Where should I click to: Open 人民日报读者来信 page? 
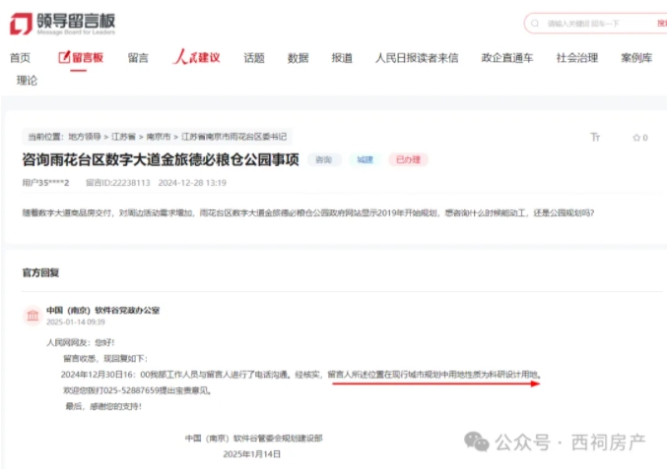pos(416,58)
